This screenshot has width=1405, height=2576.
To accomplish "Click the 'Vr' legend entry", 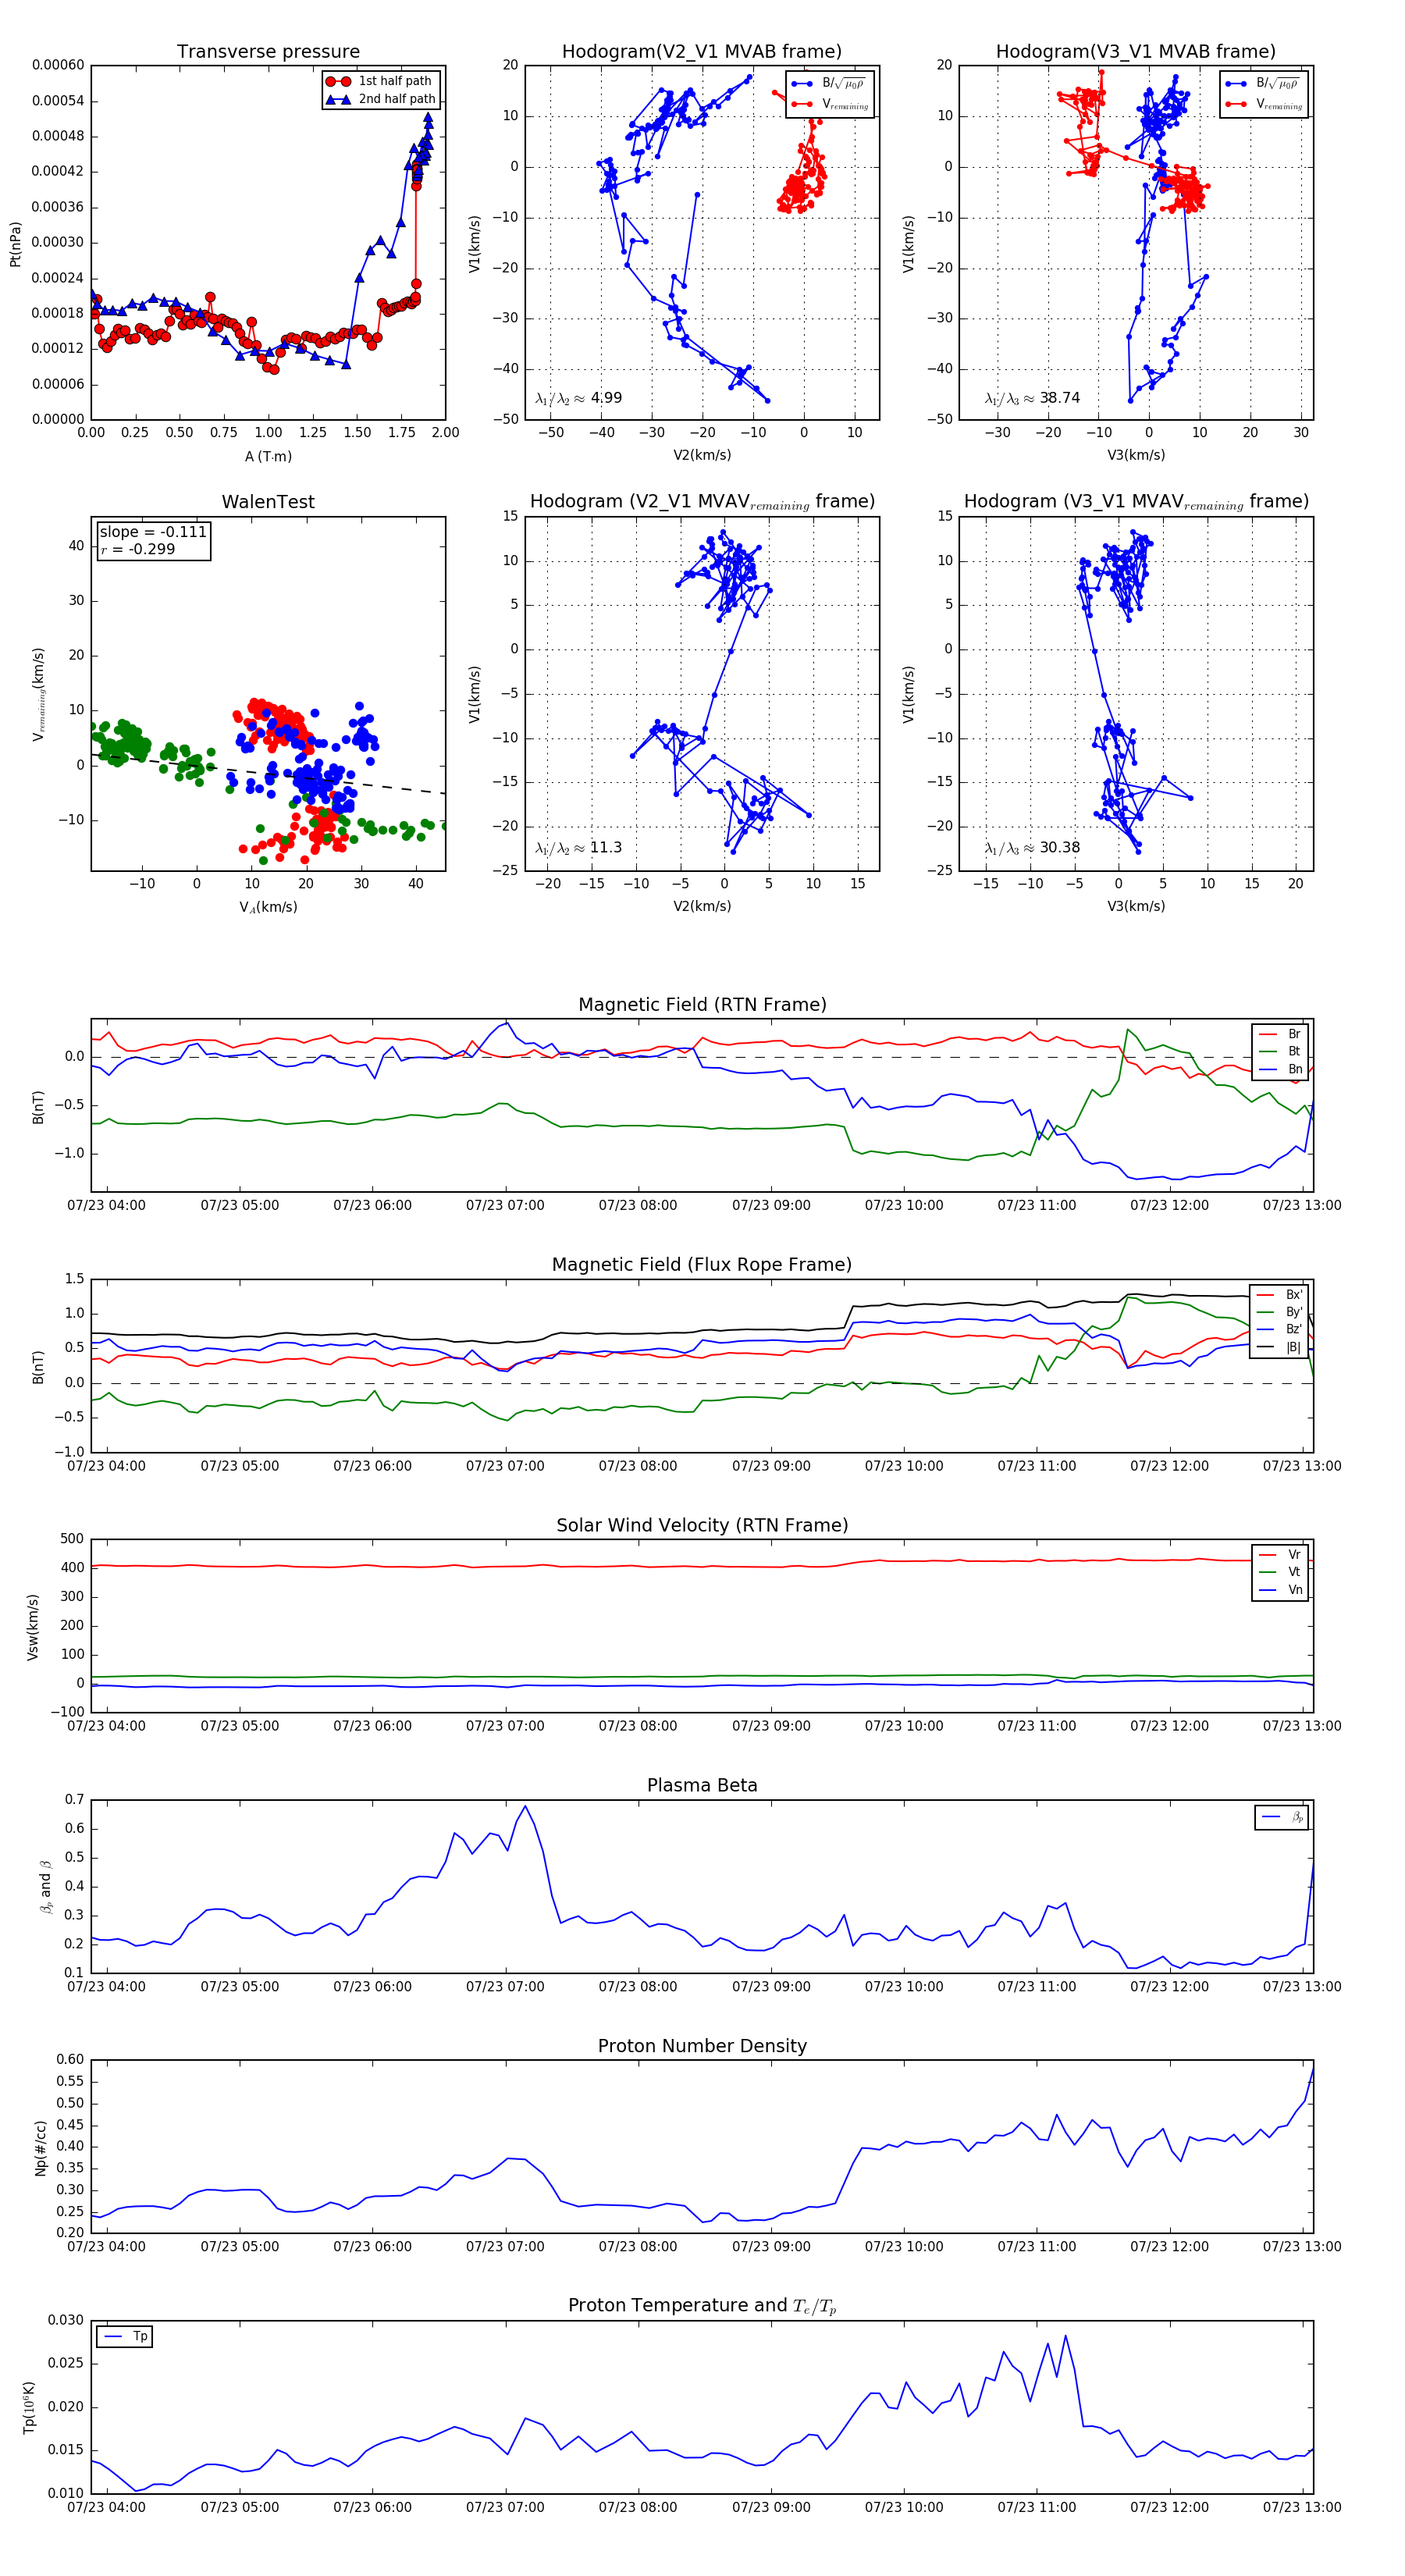I will pos(1281,1555).
